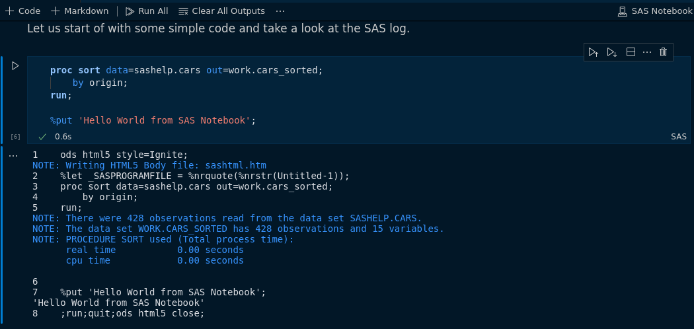Delete the cell with the trash icon
694x329 pixels.
pyautogui.click(x=664, y=52)
